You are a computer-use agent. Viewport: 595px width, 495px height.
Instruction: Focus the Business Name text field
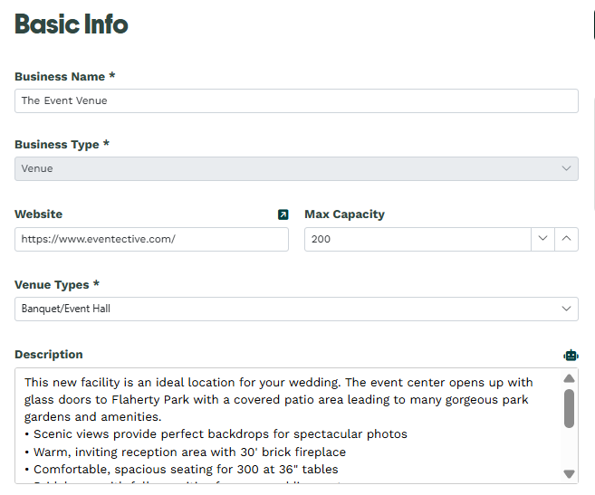pyautogui.click(x=296, y=100)
